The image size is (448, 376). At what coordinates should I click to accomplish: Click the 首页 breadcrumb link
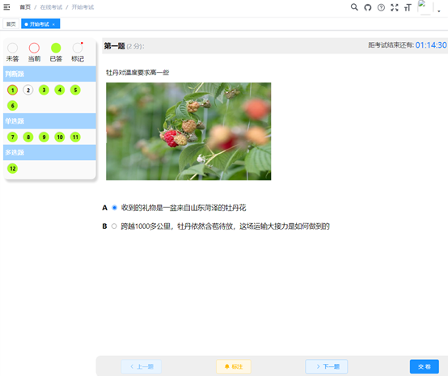click(x=25, y=7)
